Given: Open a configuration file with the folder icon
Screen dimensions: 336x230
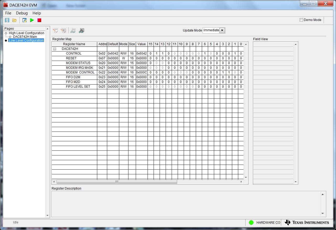Looking at the screenshot, I should click(14, 20).
